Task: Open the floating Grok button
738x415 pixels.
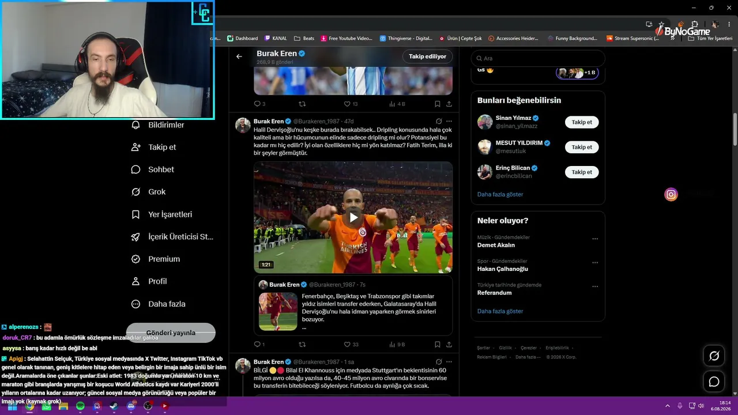Action: tap(714, 356)
